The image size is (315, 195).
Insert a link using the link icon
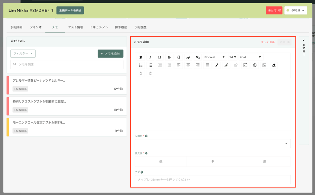click(226, 65)
